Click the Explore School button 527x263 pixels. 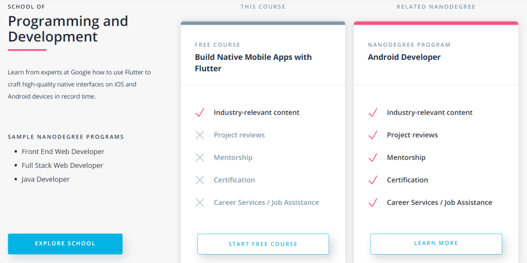click(x=65, y=244)
